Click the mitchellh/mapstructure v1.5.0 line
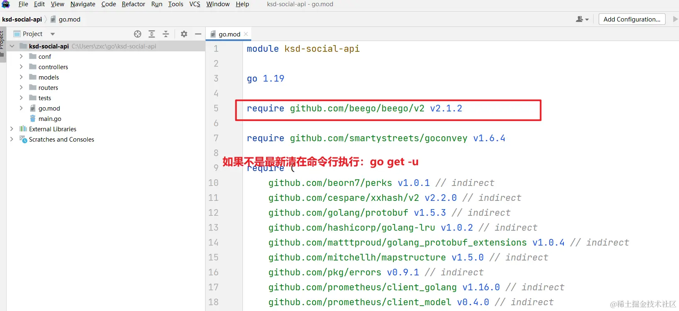This screenshot has width=679, height=311. coord(408,257)
